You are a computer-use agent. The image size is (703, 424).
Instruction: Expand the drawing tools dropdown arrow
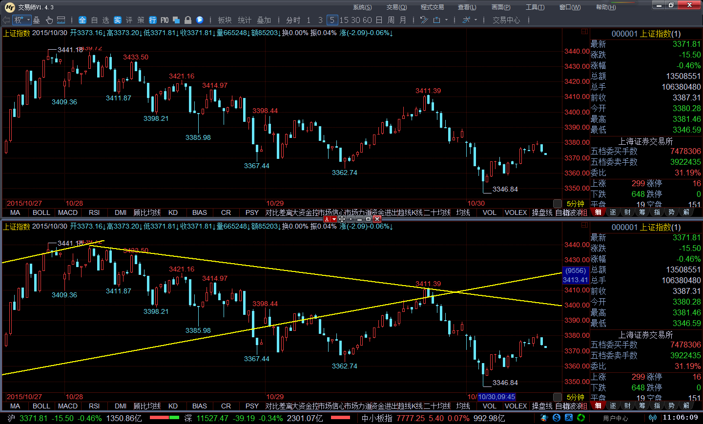pos(446,20)
